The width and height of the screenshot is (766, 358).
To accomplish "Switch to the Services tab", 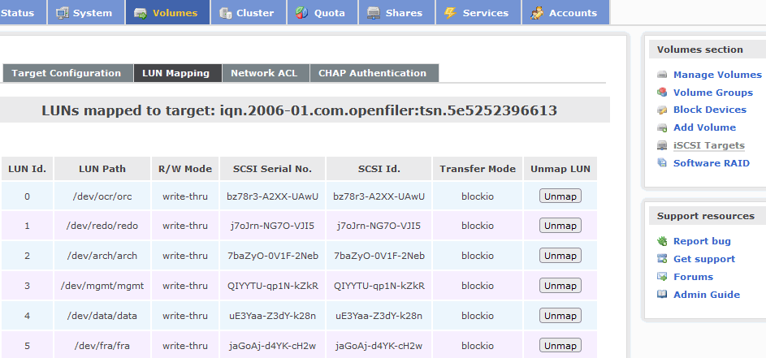I will point(477,12).
